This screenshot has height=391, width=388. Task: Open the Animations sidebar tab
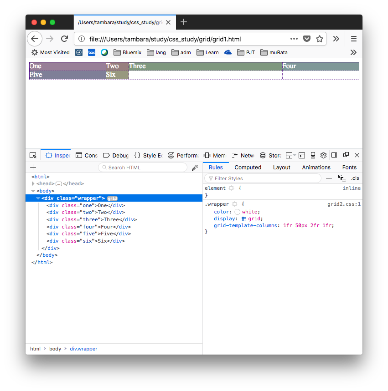pyautogui.click(x=316, y=168)
